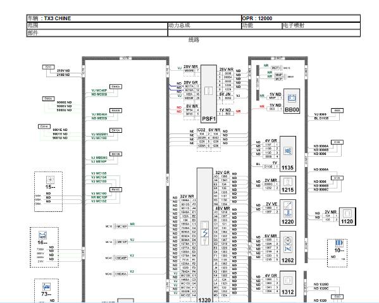Click the 28V GR connector label
This screenshot has height=303, width=379.
pos(190,82)
